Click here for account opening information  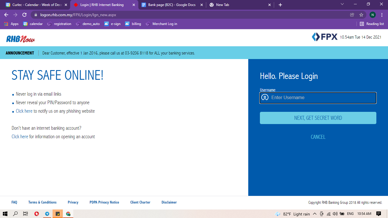click(20, 137)
